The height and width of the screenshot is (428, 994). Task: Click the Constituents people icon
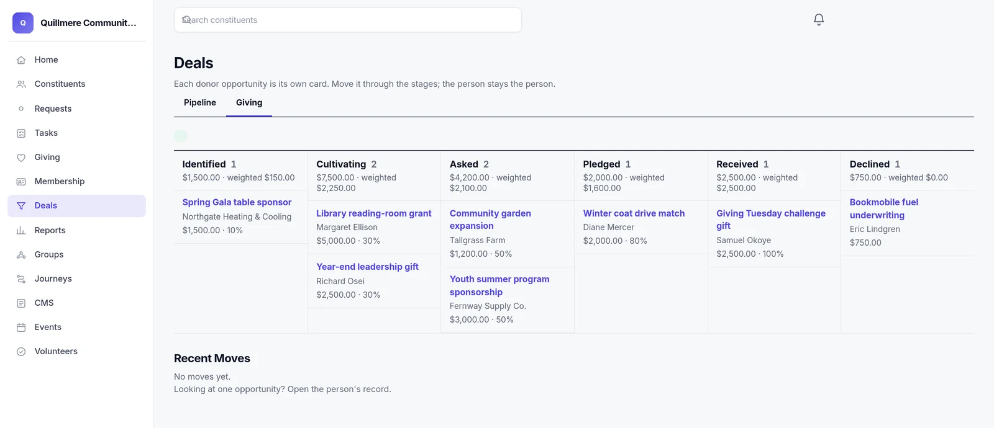[21, 84]
